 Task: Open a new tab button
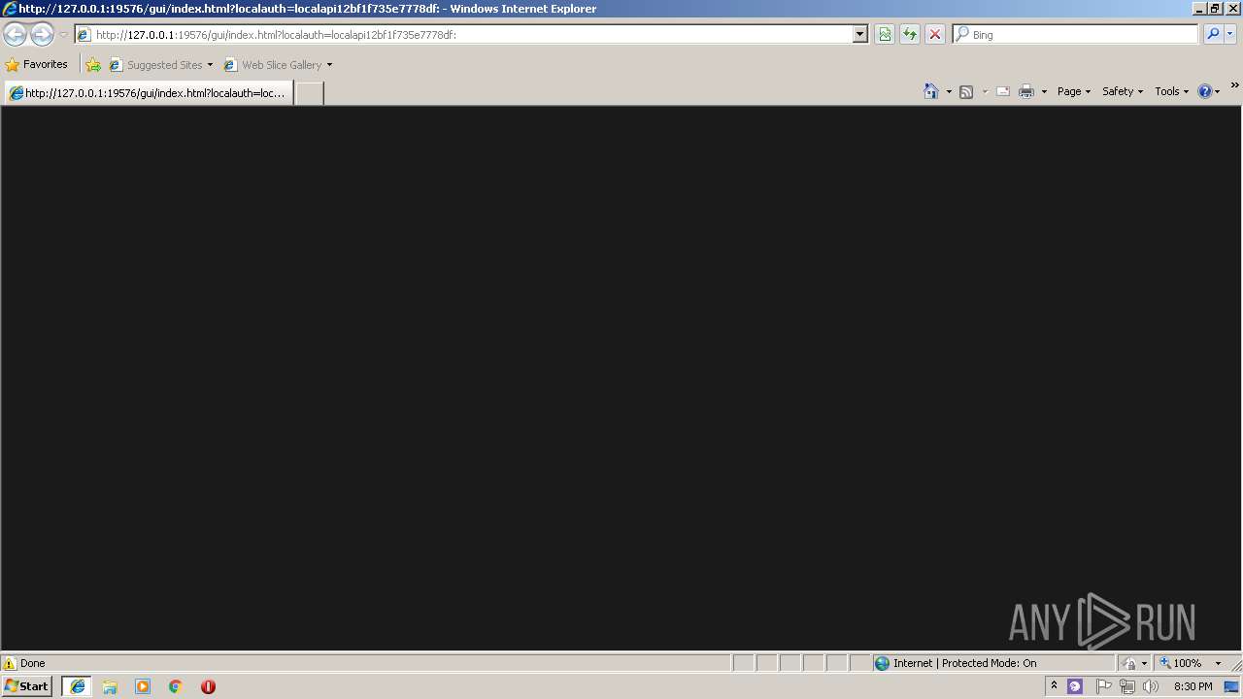click(309, 93)
